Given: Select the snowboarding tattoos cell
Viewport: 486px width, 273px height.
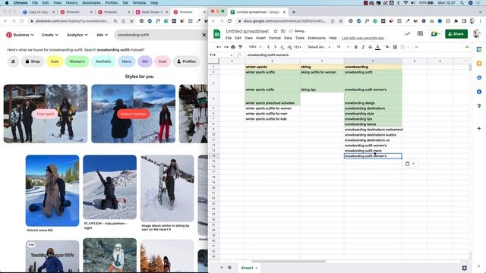Looking at the screenshot, I should coord(373,124).
